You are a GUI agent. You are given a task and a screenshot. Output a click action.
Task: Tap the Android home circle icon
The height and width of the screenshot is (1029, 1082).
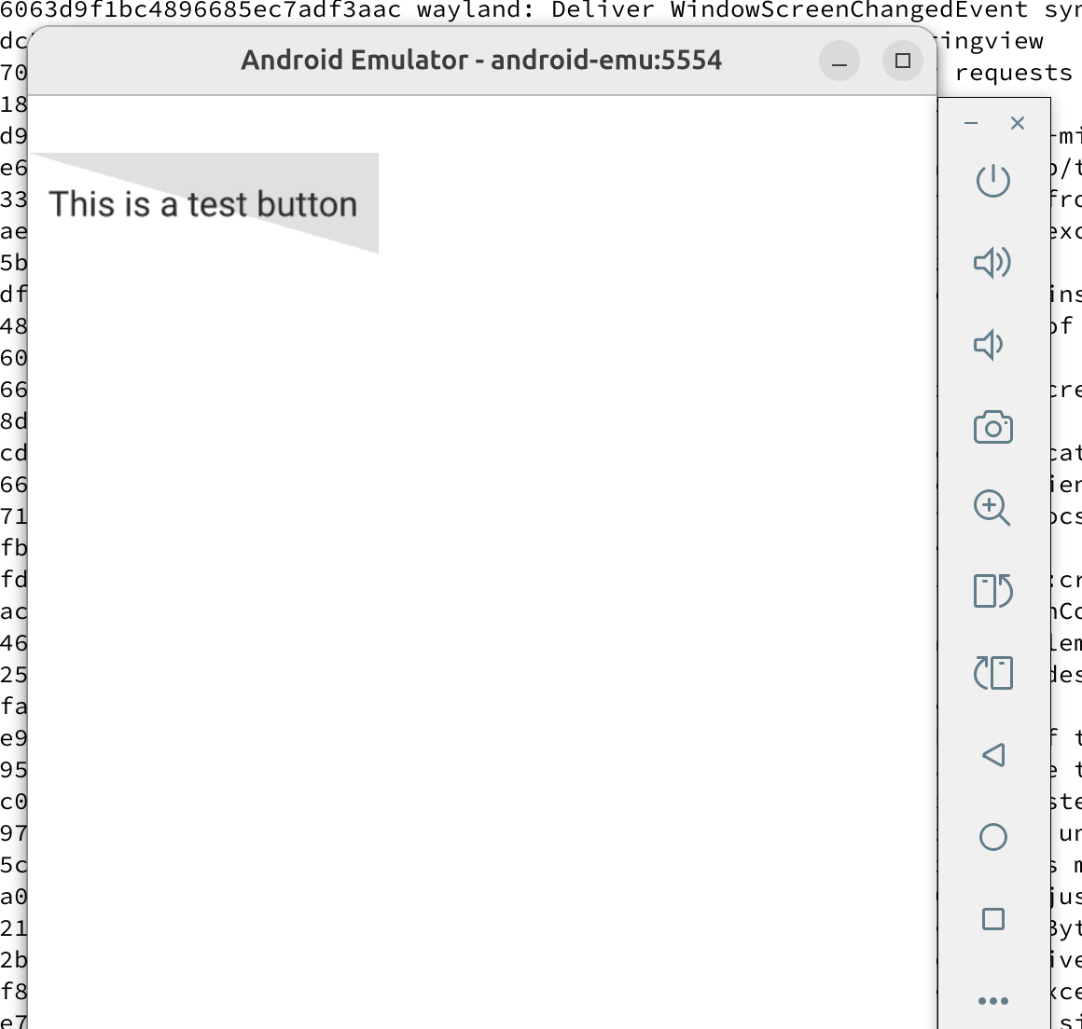coord(993,837)
